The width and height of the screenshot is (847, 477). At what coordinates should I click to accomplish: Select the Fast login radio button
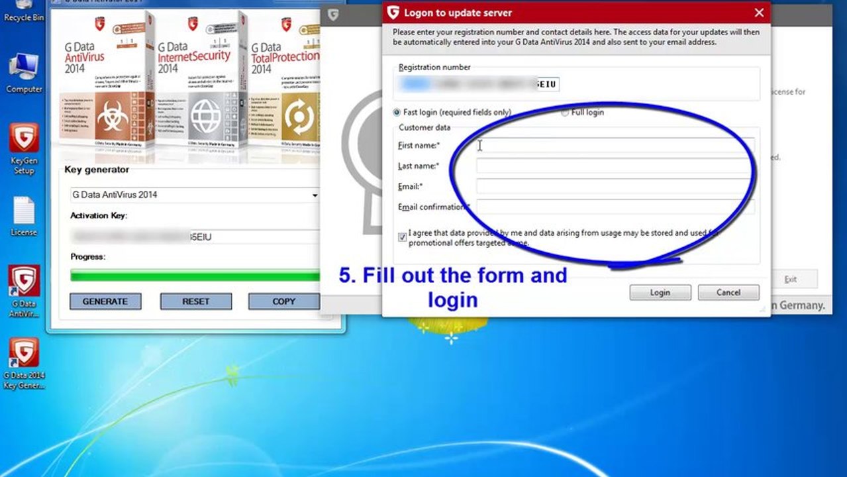(x=397, y=113)
